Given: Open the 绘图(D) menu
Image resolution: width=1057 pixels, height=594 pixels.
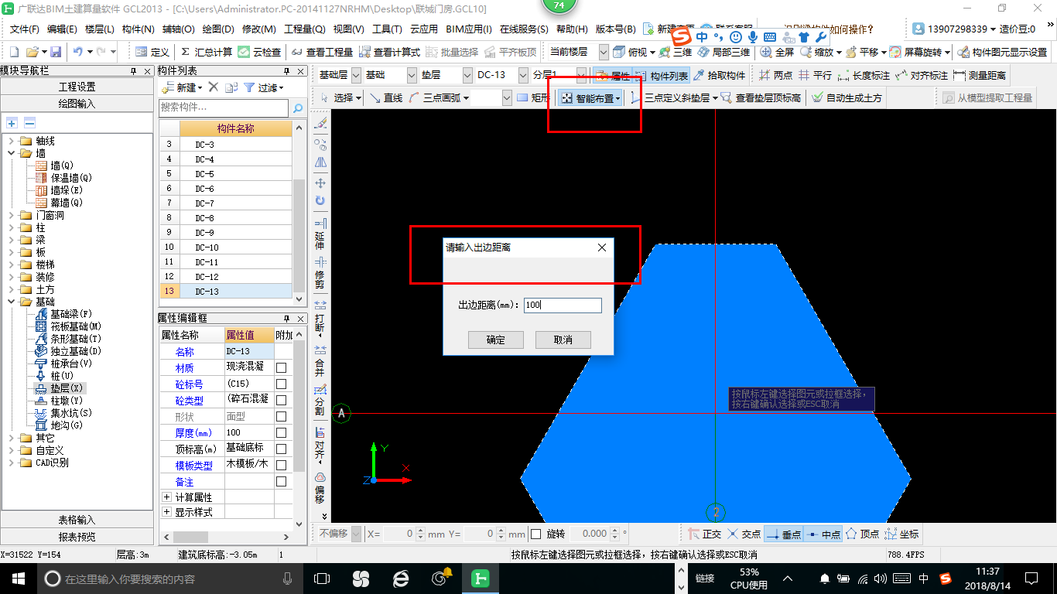Looking at the screenshot, I should (x=218, y=29).
